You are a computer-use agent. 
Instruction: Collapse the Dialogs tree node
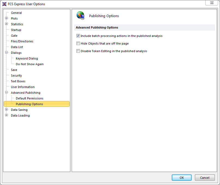tap(7, 53)
